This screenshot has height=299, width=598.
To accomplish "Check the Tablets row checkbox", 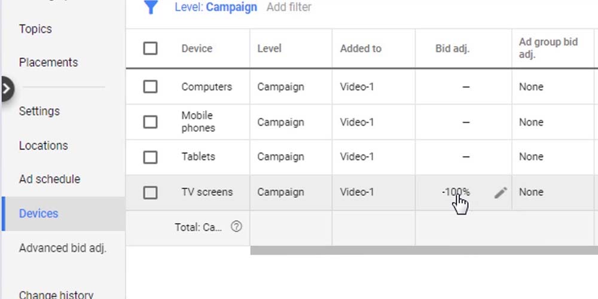I will point(150,157).
